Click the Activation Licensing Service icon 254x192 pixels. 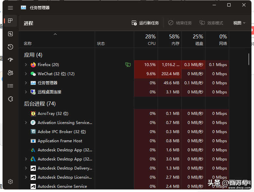coord(33,123)
